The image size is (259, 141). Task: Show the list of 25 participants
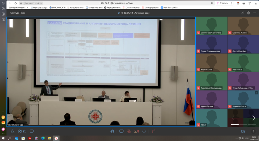22,131
